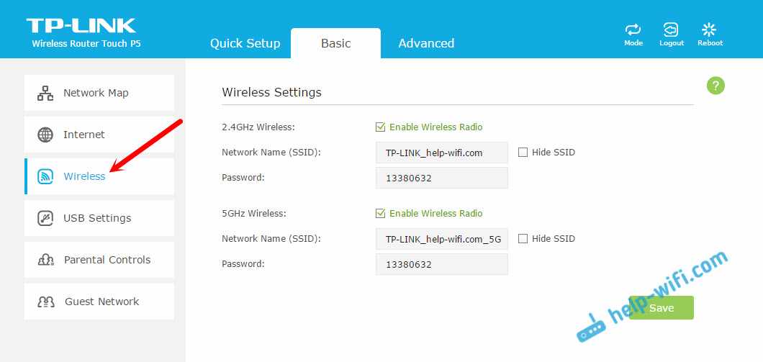Click the Logout icon
763x362 pixels.
click(x=671, y=30)
